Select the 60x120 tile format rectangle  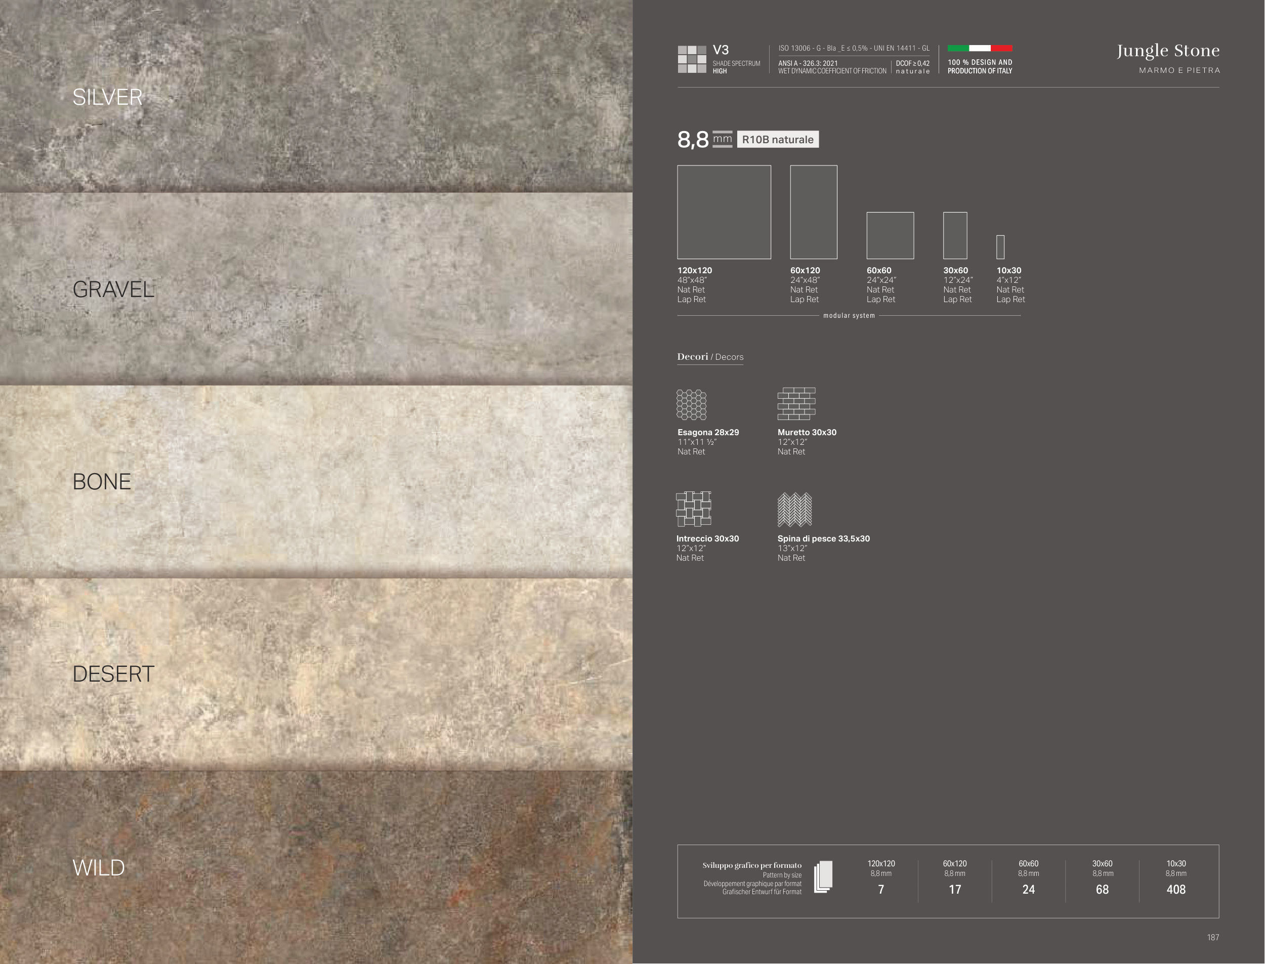[814, 213]
